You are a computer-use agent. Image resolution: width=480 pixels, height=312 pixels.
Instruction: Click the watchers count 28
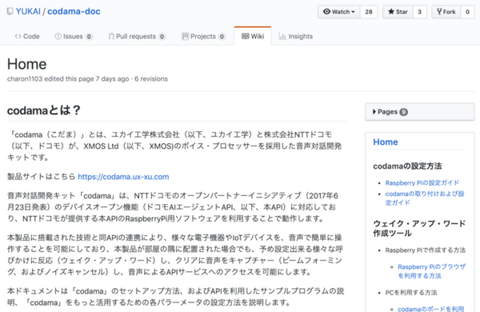pos(369,12)
